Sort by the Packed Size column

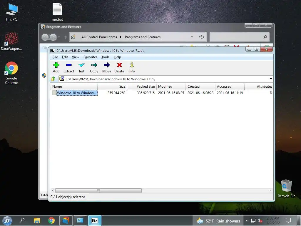coord(142,87)
